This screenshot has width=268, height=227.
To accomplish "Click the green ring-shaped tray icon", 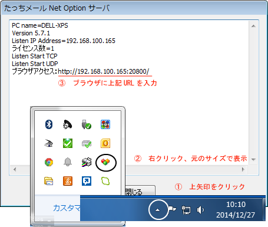I will [105, 181].
